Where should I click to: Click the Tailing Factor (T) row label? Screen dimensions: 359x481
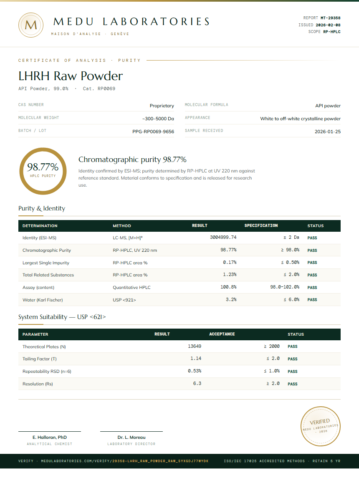[x=40, y=359]
